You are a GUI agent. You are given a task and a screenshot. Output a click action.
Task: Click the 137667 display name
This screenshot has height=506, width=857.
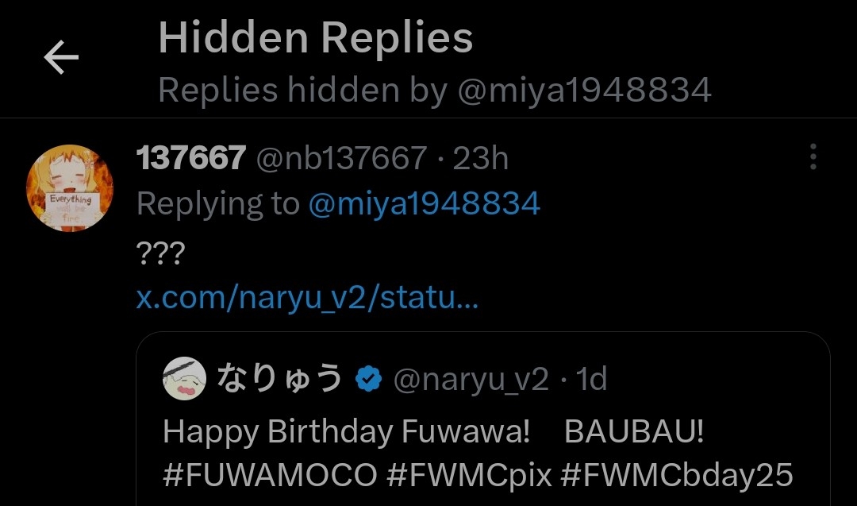tap(190, 157)
